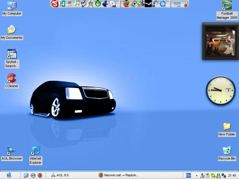The image size is (239, 179).
Task: Expand hidden system tray icons arrow
Action: coord(197,176)
